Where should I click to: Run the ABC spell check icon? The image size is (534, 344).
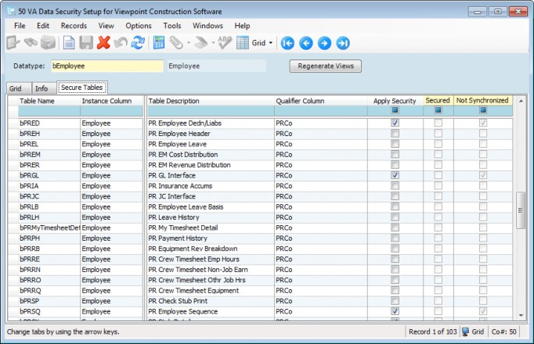pyautogui.click(x=225, y=43)
